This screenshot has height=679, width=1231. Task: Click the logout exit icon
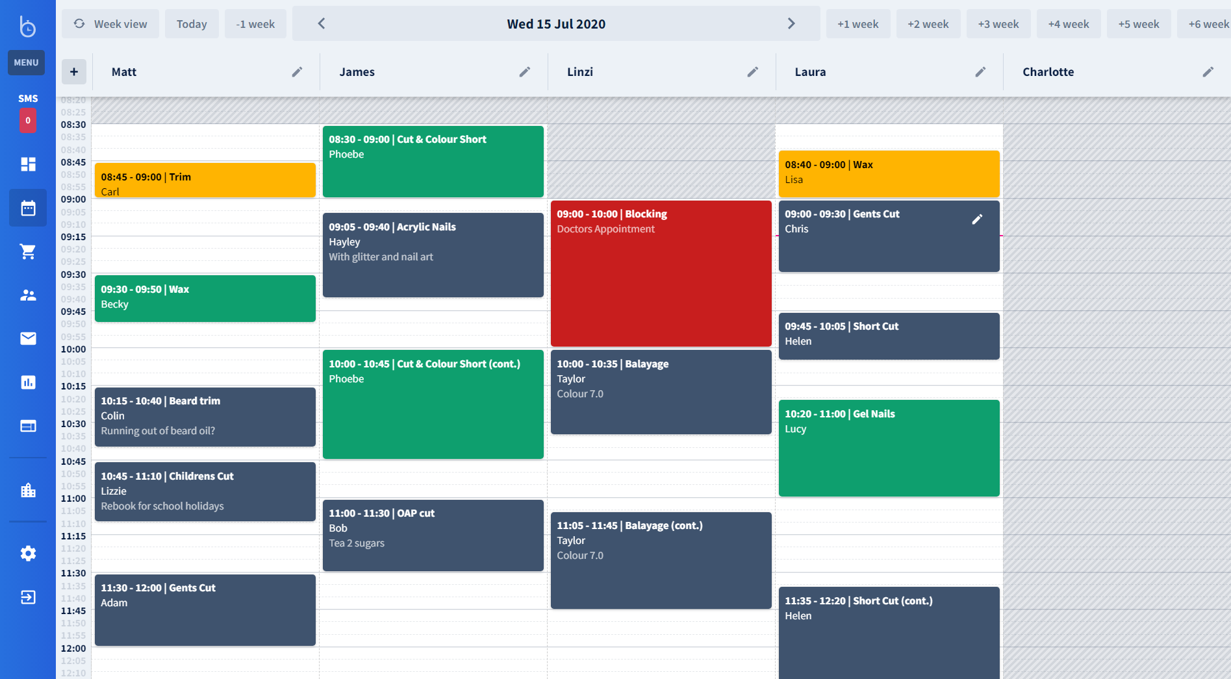[28, 597]
